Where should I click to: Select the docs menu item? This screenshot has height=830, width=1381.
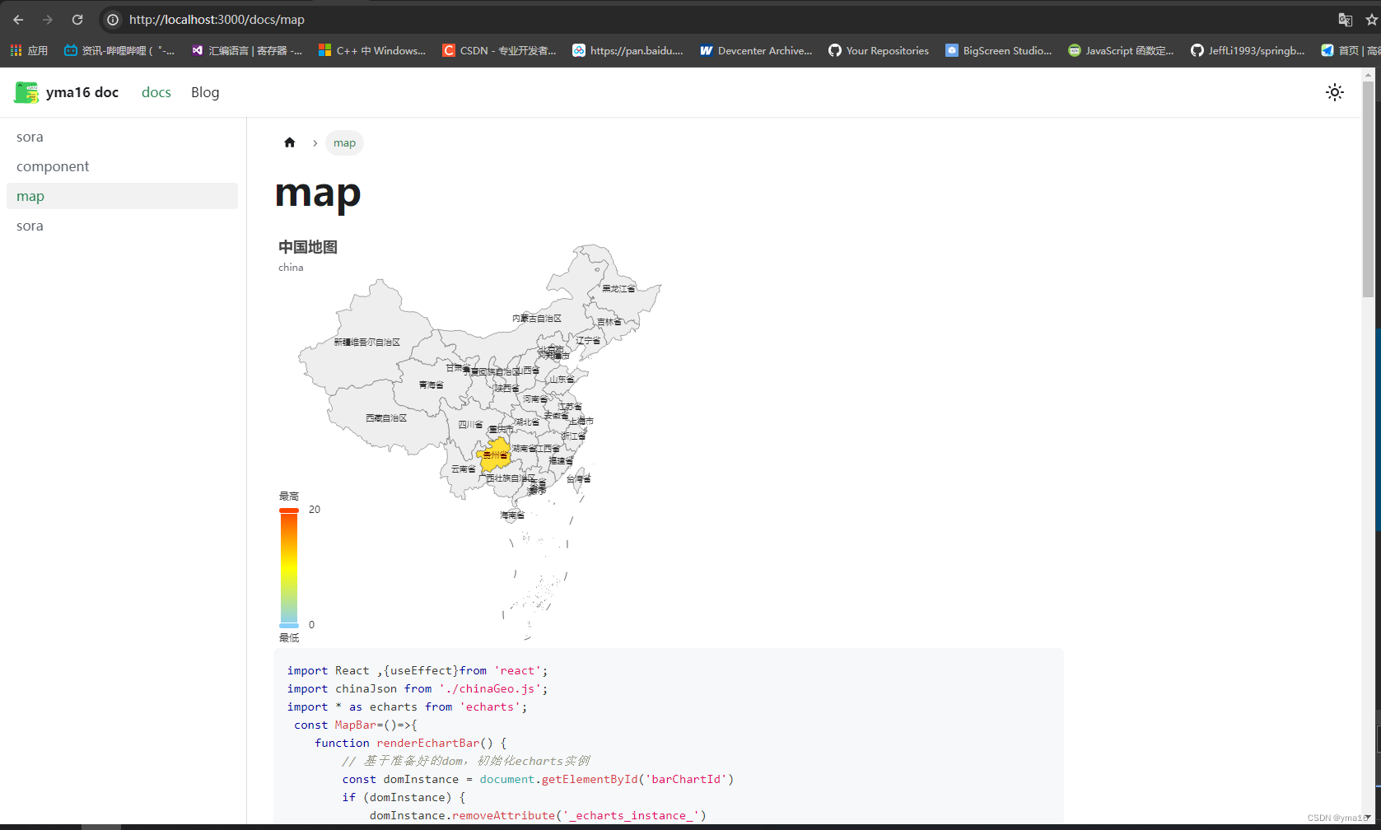(156, 92)
